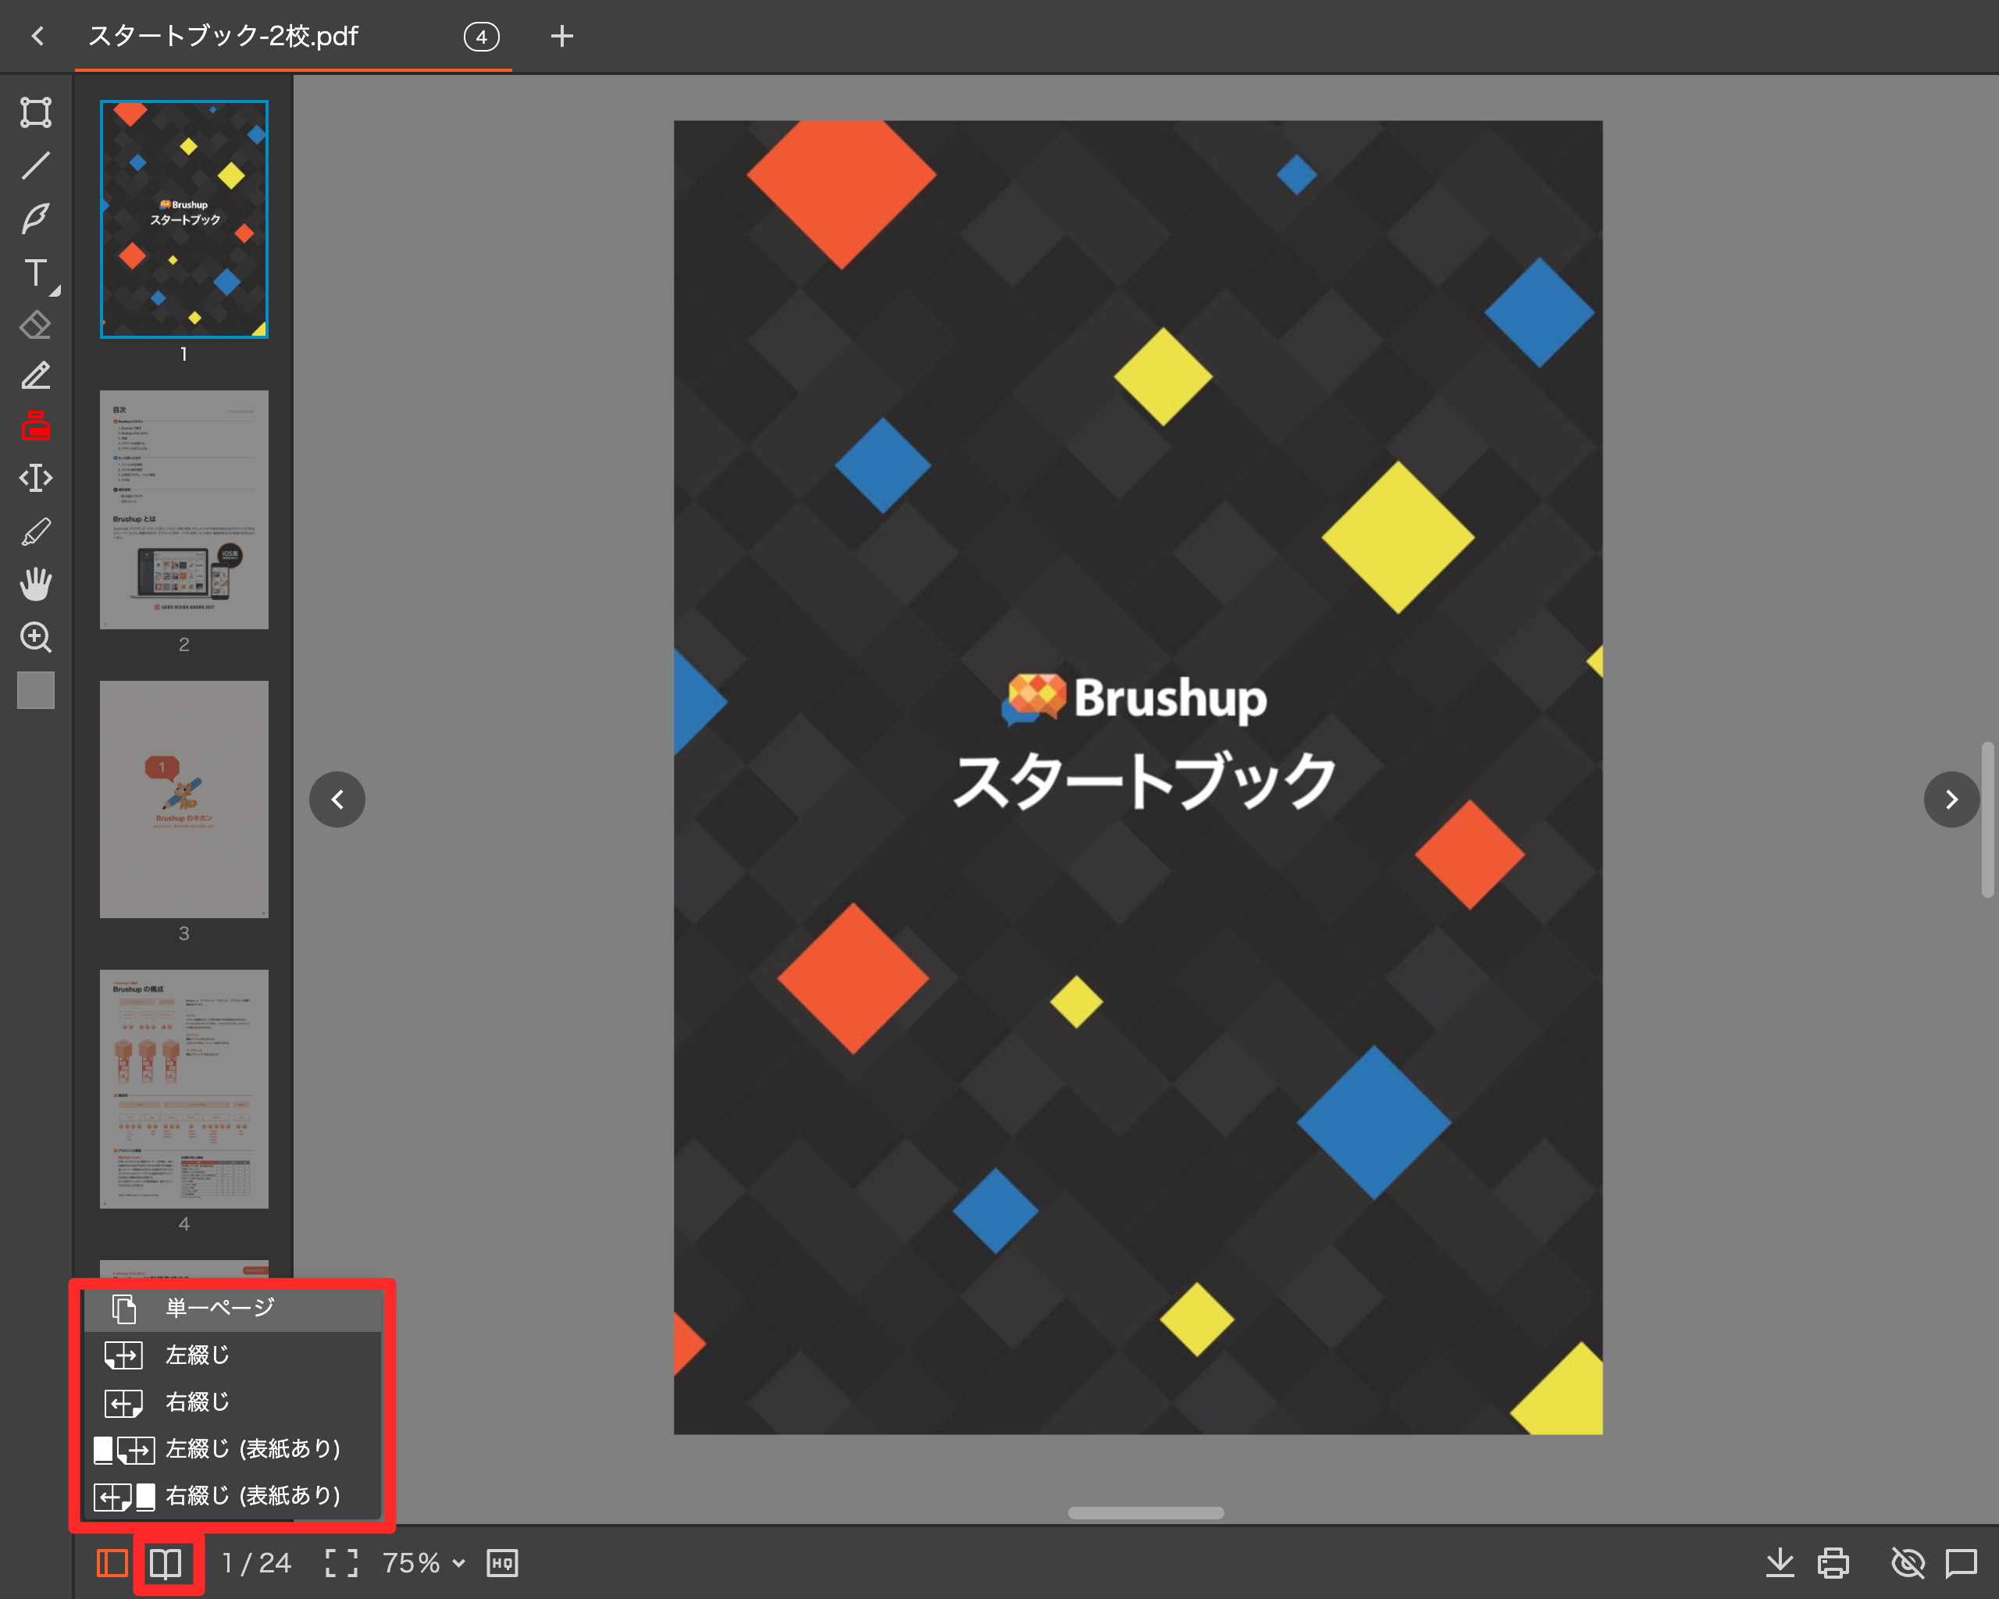Toggle fullscreen display mode

point(341,1564)
